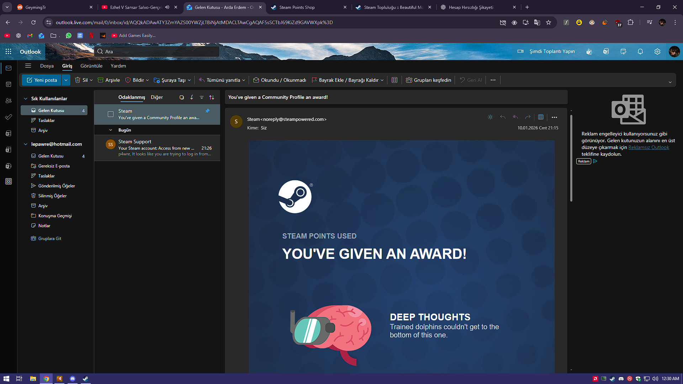Click the Arşivle button

(109, 80)
